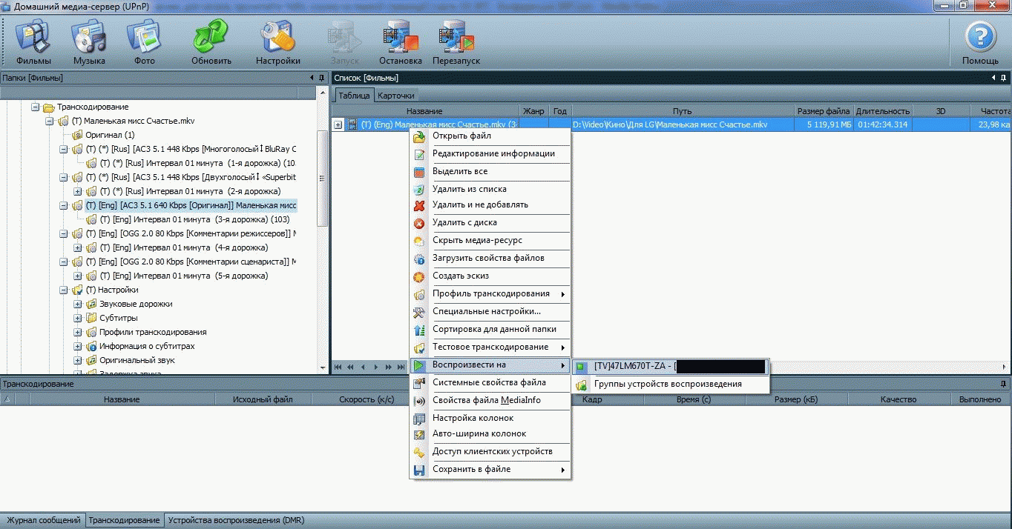The height and width of the screenshot is (529, 1012).
Task: Choose Удалить с диска from the context menu
Action: [x=464, y=223]
